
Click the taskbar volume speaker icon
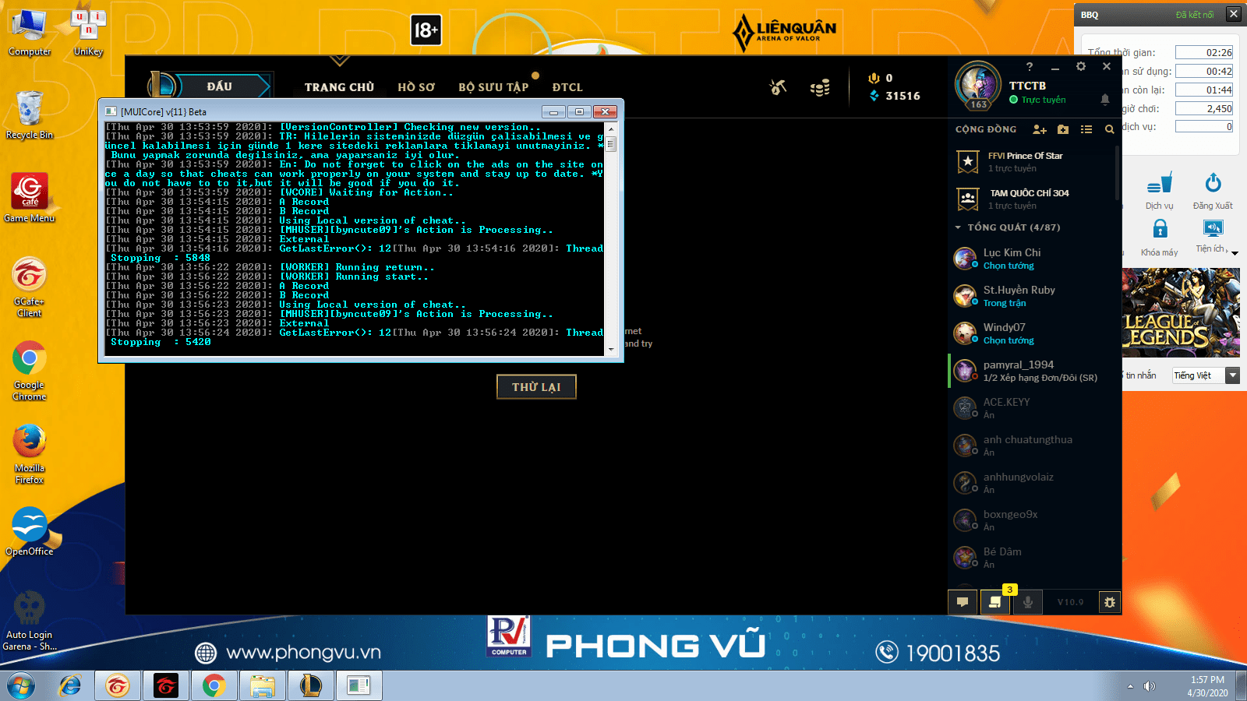click(x=1150, y=686)
